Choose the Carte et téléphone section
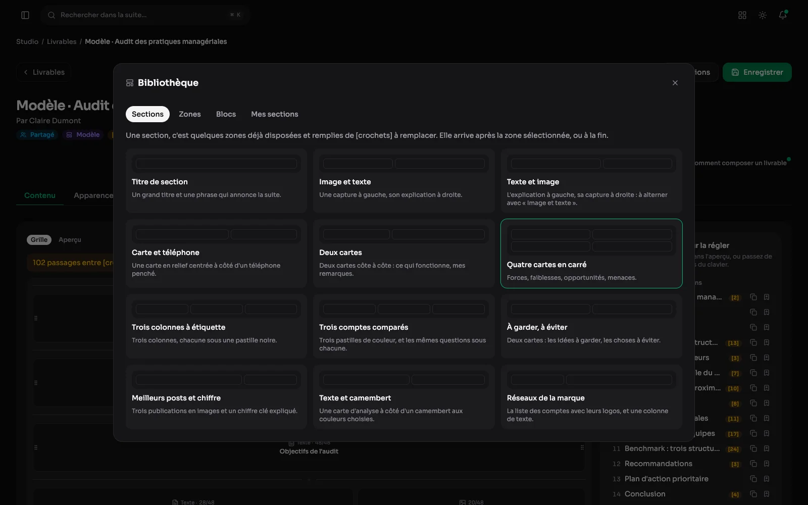Image resolution: width=808 pixels, height=505 pixels. point(216,254)
